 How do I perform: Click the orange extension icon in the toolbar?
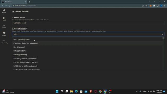pos(151,6)
